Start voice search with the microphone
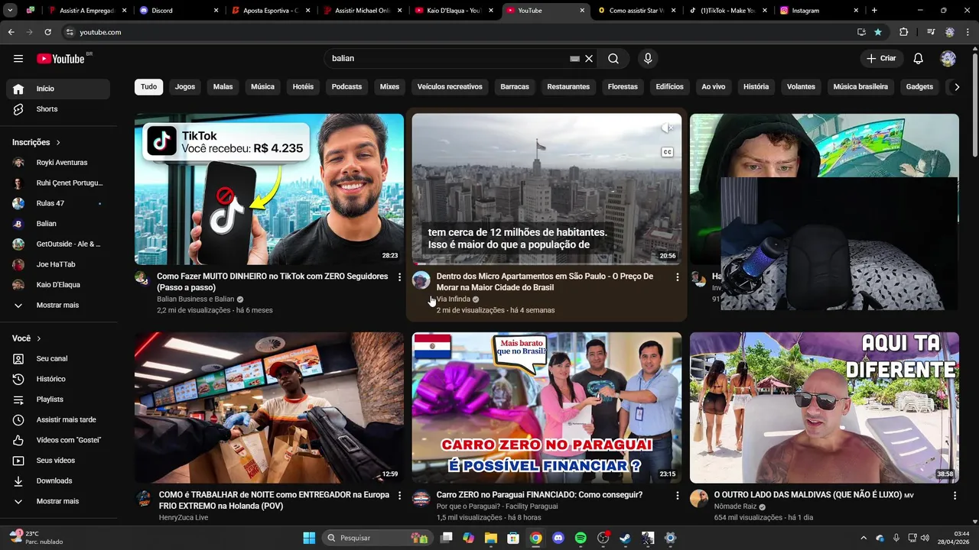 pyautogui.click(x=648, y=59)
